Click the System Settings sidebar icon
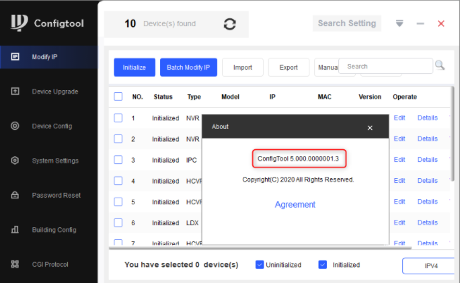The height and width of the screenshot is (283, 460). (15, 161)
